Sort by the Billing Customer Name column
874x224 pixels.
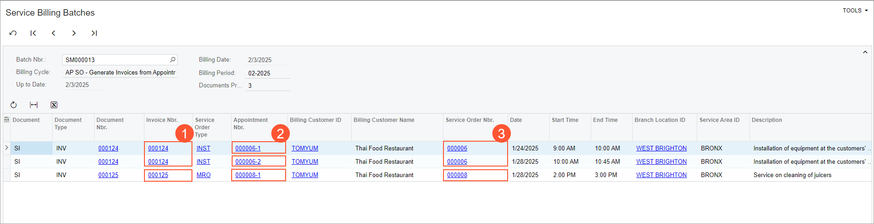[x=383, y=120]
